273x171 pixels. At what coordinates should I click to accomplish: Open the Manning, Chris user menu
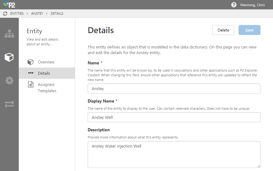(253, 5)
